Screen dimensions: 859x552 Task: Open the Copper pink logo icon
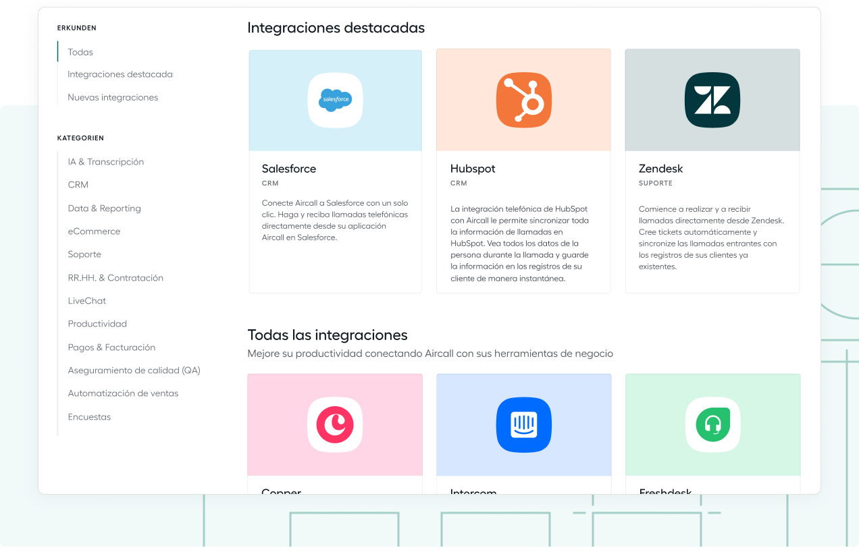click(x=335, y=424)
